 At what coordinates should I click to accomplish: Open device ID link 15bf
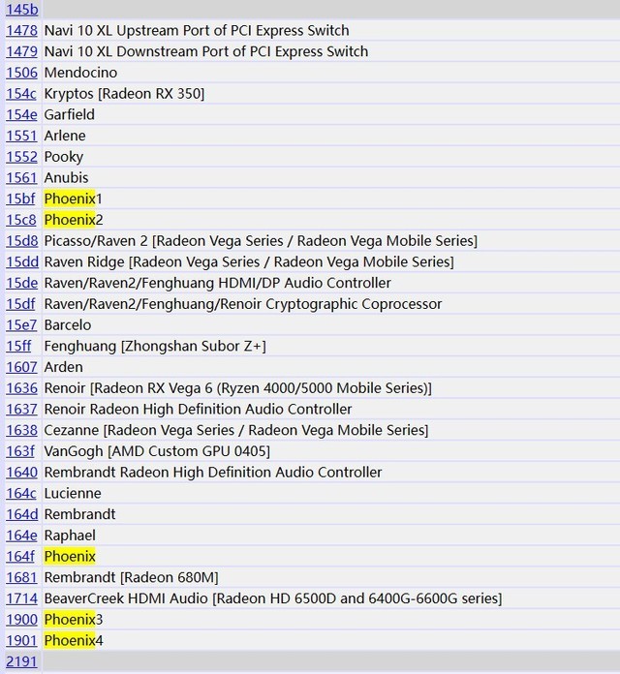click(x=20, y=199)
